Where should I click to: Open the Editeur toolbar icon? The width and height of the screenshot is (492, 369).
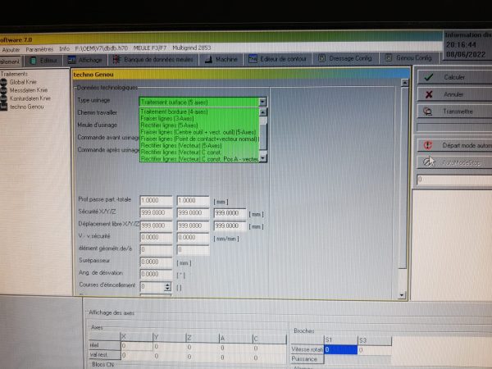click(x=34, y=60)
